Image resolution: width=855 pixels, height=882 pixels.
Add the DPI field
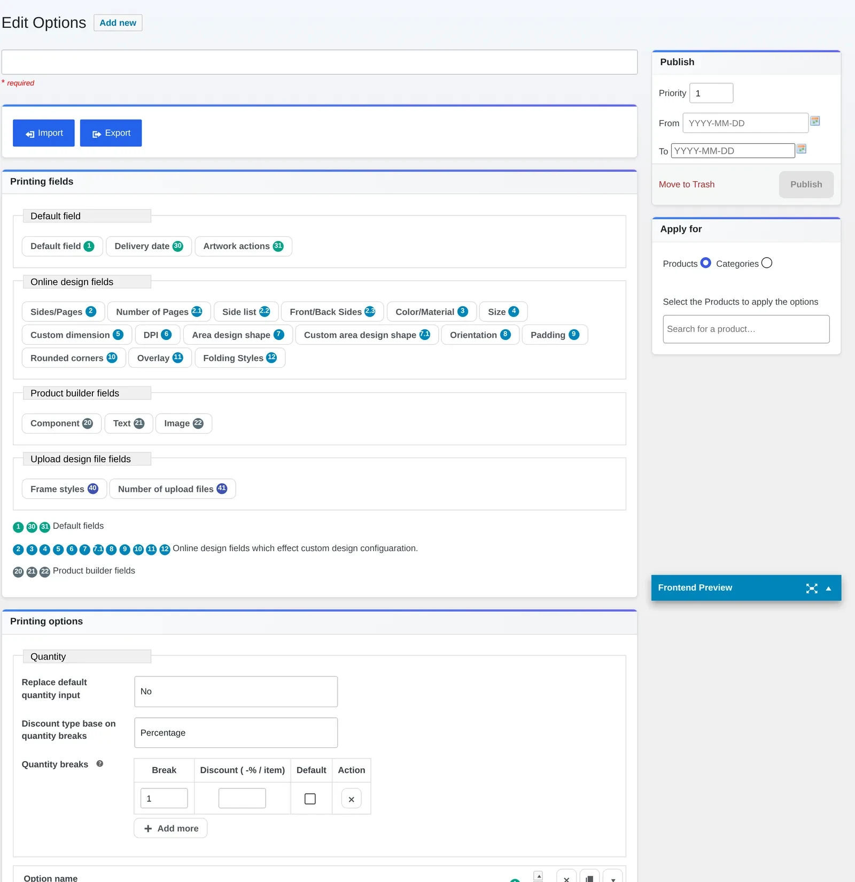[x=158, y=335]
